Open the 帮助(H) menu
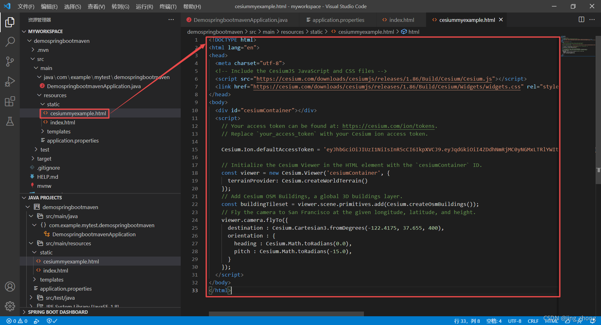601x325 pixels. pos(192,6)
